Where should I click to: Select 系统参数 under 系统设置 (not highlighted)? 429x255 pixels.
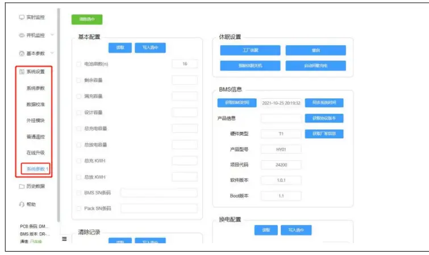click(35, 88)
